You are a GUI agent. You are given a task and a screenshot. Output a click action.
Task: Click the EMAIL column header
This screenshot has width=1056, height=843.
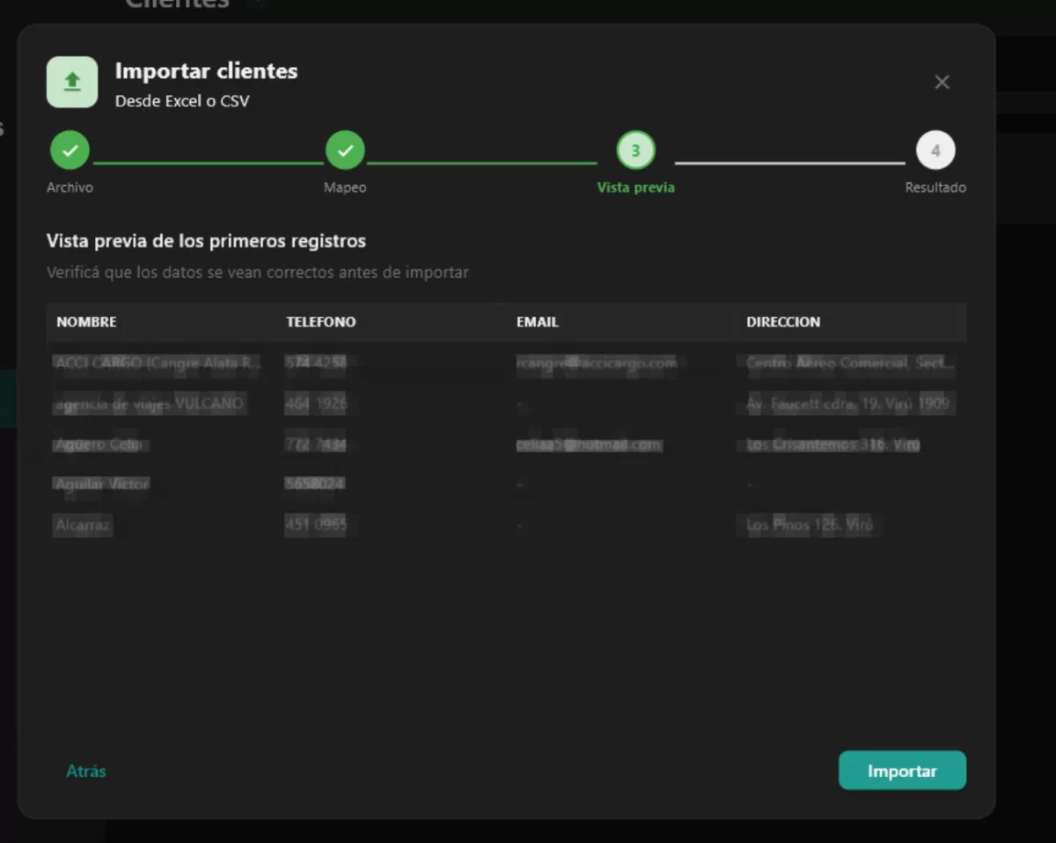tap(537, 322)
